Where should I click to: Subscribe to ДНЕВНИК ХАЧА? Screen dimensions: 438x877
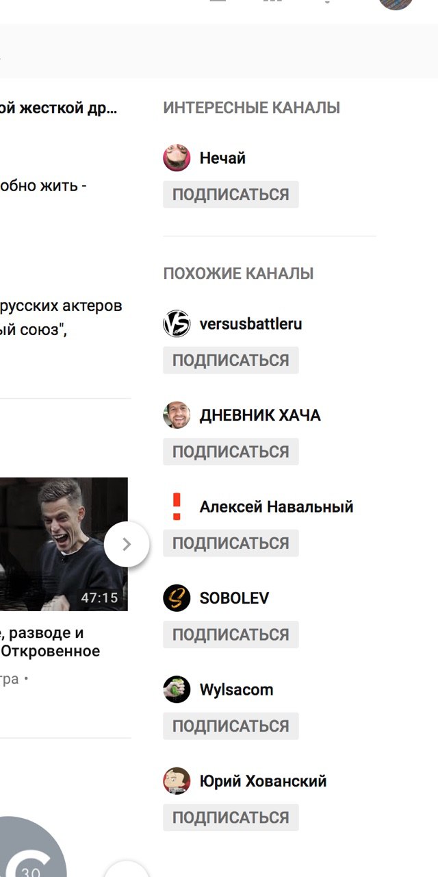(231, 452)
